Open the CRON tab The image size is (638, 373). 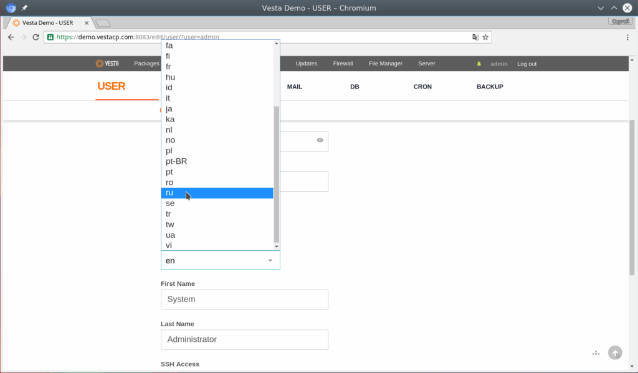click(423, 87)
